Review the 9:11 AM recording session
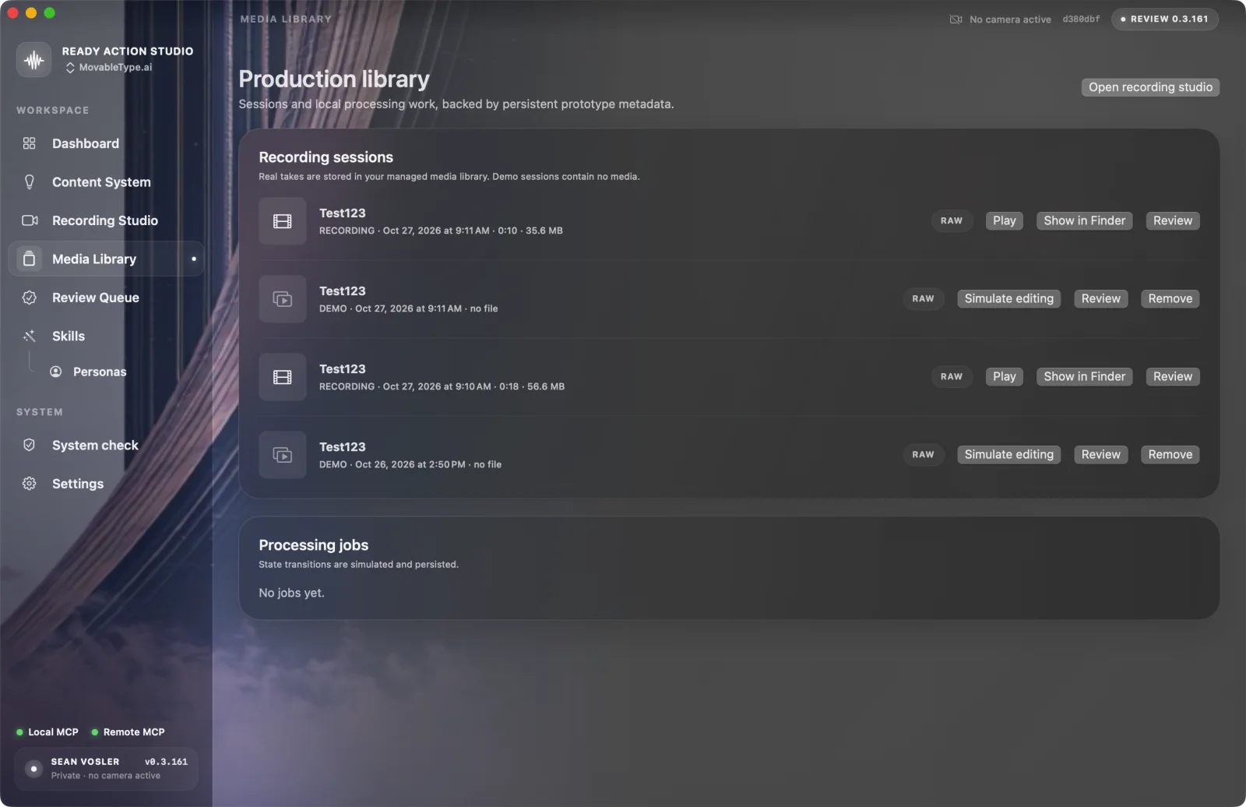This screenshot has height=807, width=1246. click(x=1173, y=220)
